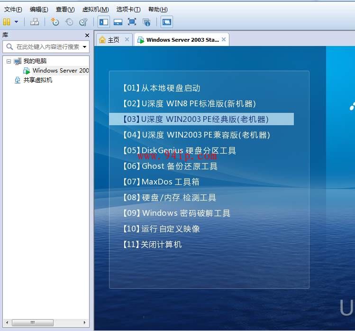Select 【09】Windows 密码破解工具

pyautogui.click(x=177, y=213)
